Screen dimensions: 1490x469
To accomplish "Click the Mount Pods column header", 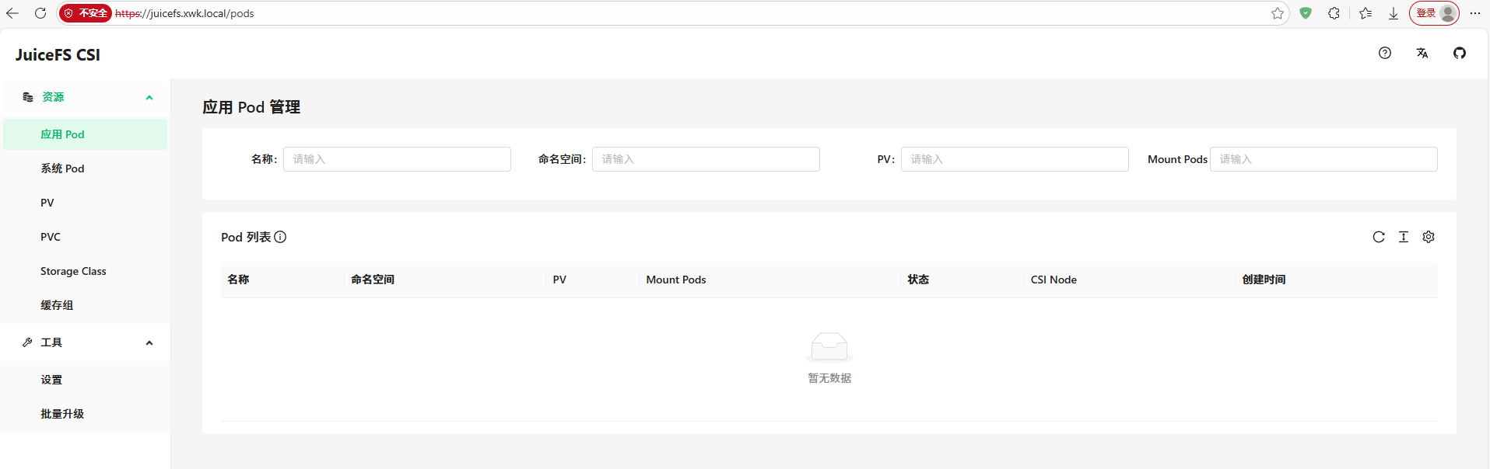I will pyautogui.click(x=770, y=280).
